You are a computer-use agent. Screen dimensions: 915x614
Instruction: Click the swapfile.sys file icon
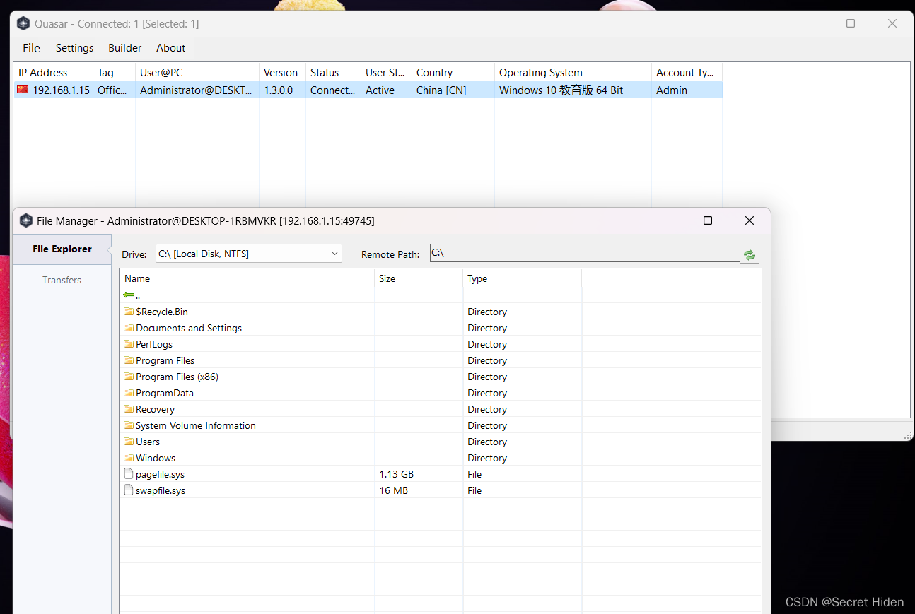[129, 490]
